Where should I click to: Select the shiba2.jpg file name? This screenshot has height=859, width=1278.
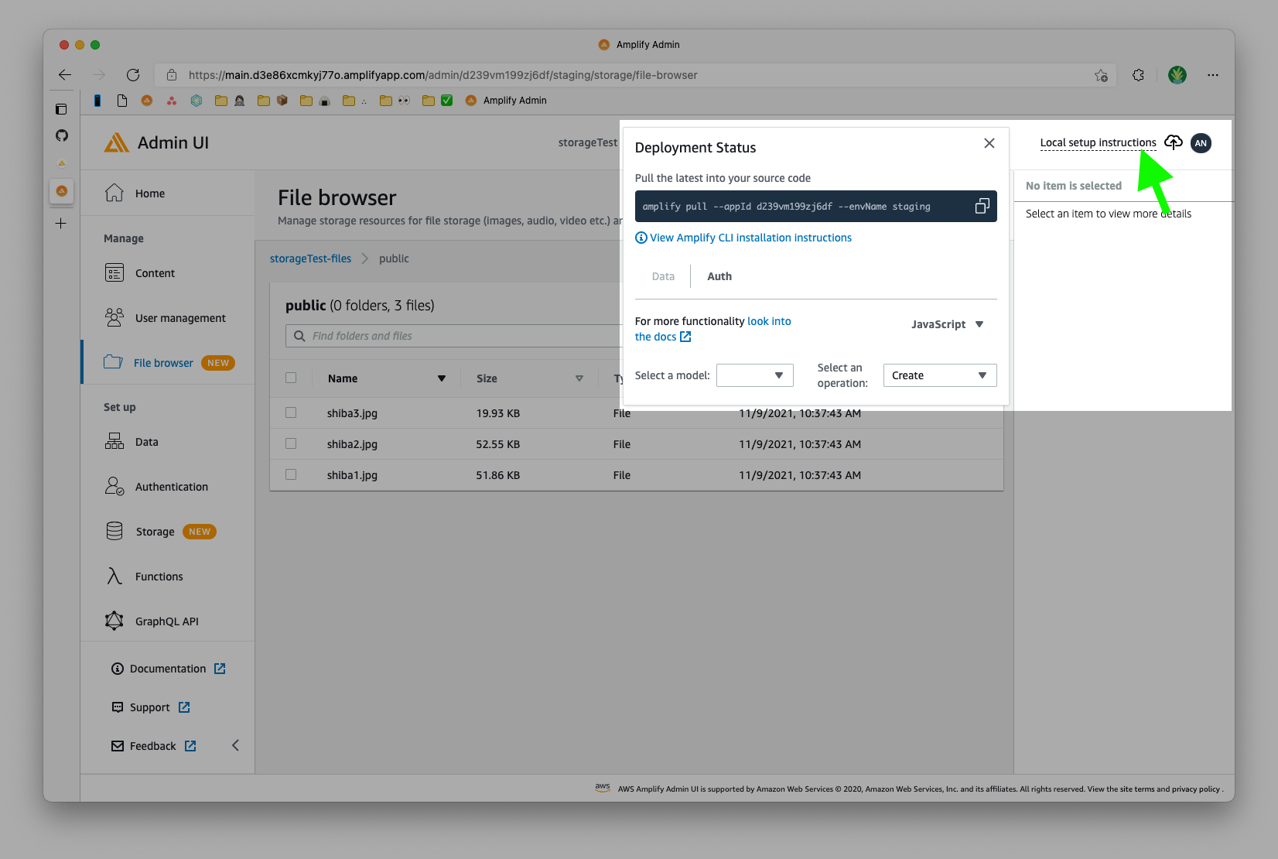[x=352, y=444]
